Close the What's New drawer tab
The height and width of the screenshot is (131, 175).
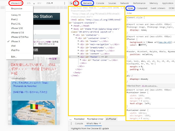tap(100, 123)
